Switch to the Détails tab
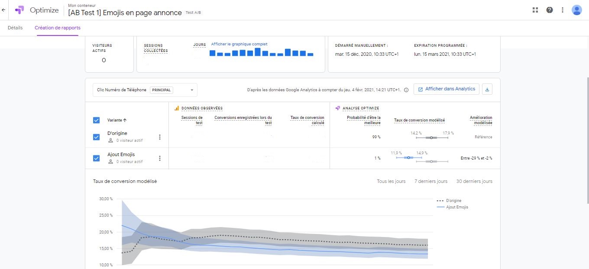 (x=15, y=28)
